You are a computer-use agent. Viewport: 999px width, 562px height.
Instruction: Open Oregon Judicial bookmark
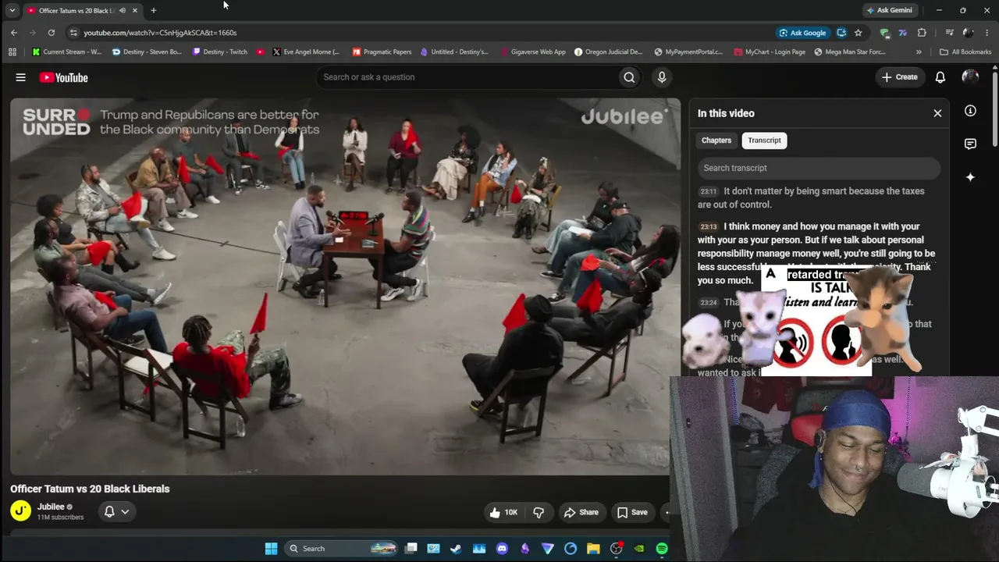coord(609,52)
